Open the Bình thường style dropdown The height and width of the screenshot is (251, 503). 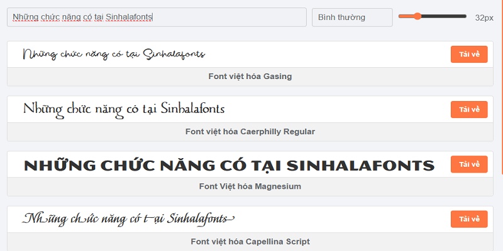point(352,18)
